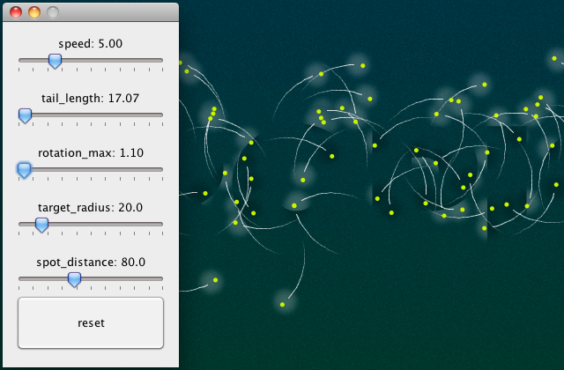Click the "tail_length: 17.07" label text
564x370 pixels.
pyautogui.click(x=90, y=98)
